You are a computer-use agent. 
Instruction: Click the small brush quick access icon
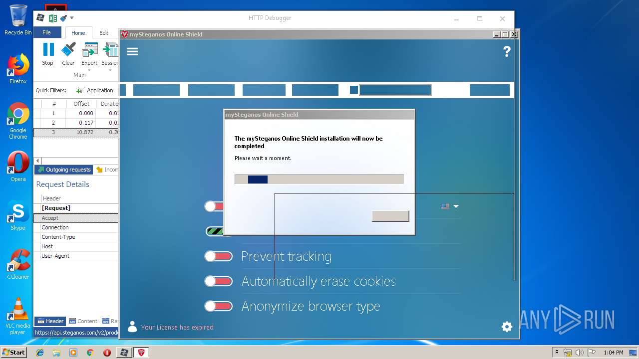point(63,18)
